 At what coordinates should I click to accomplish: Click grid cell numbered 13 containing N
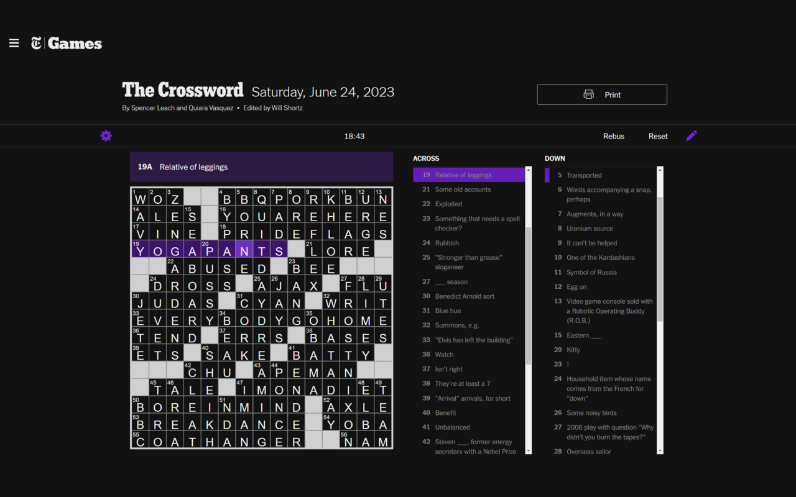pyautogui.click(x=383, y=197)
